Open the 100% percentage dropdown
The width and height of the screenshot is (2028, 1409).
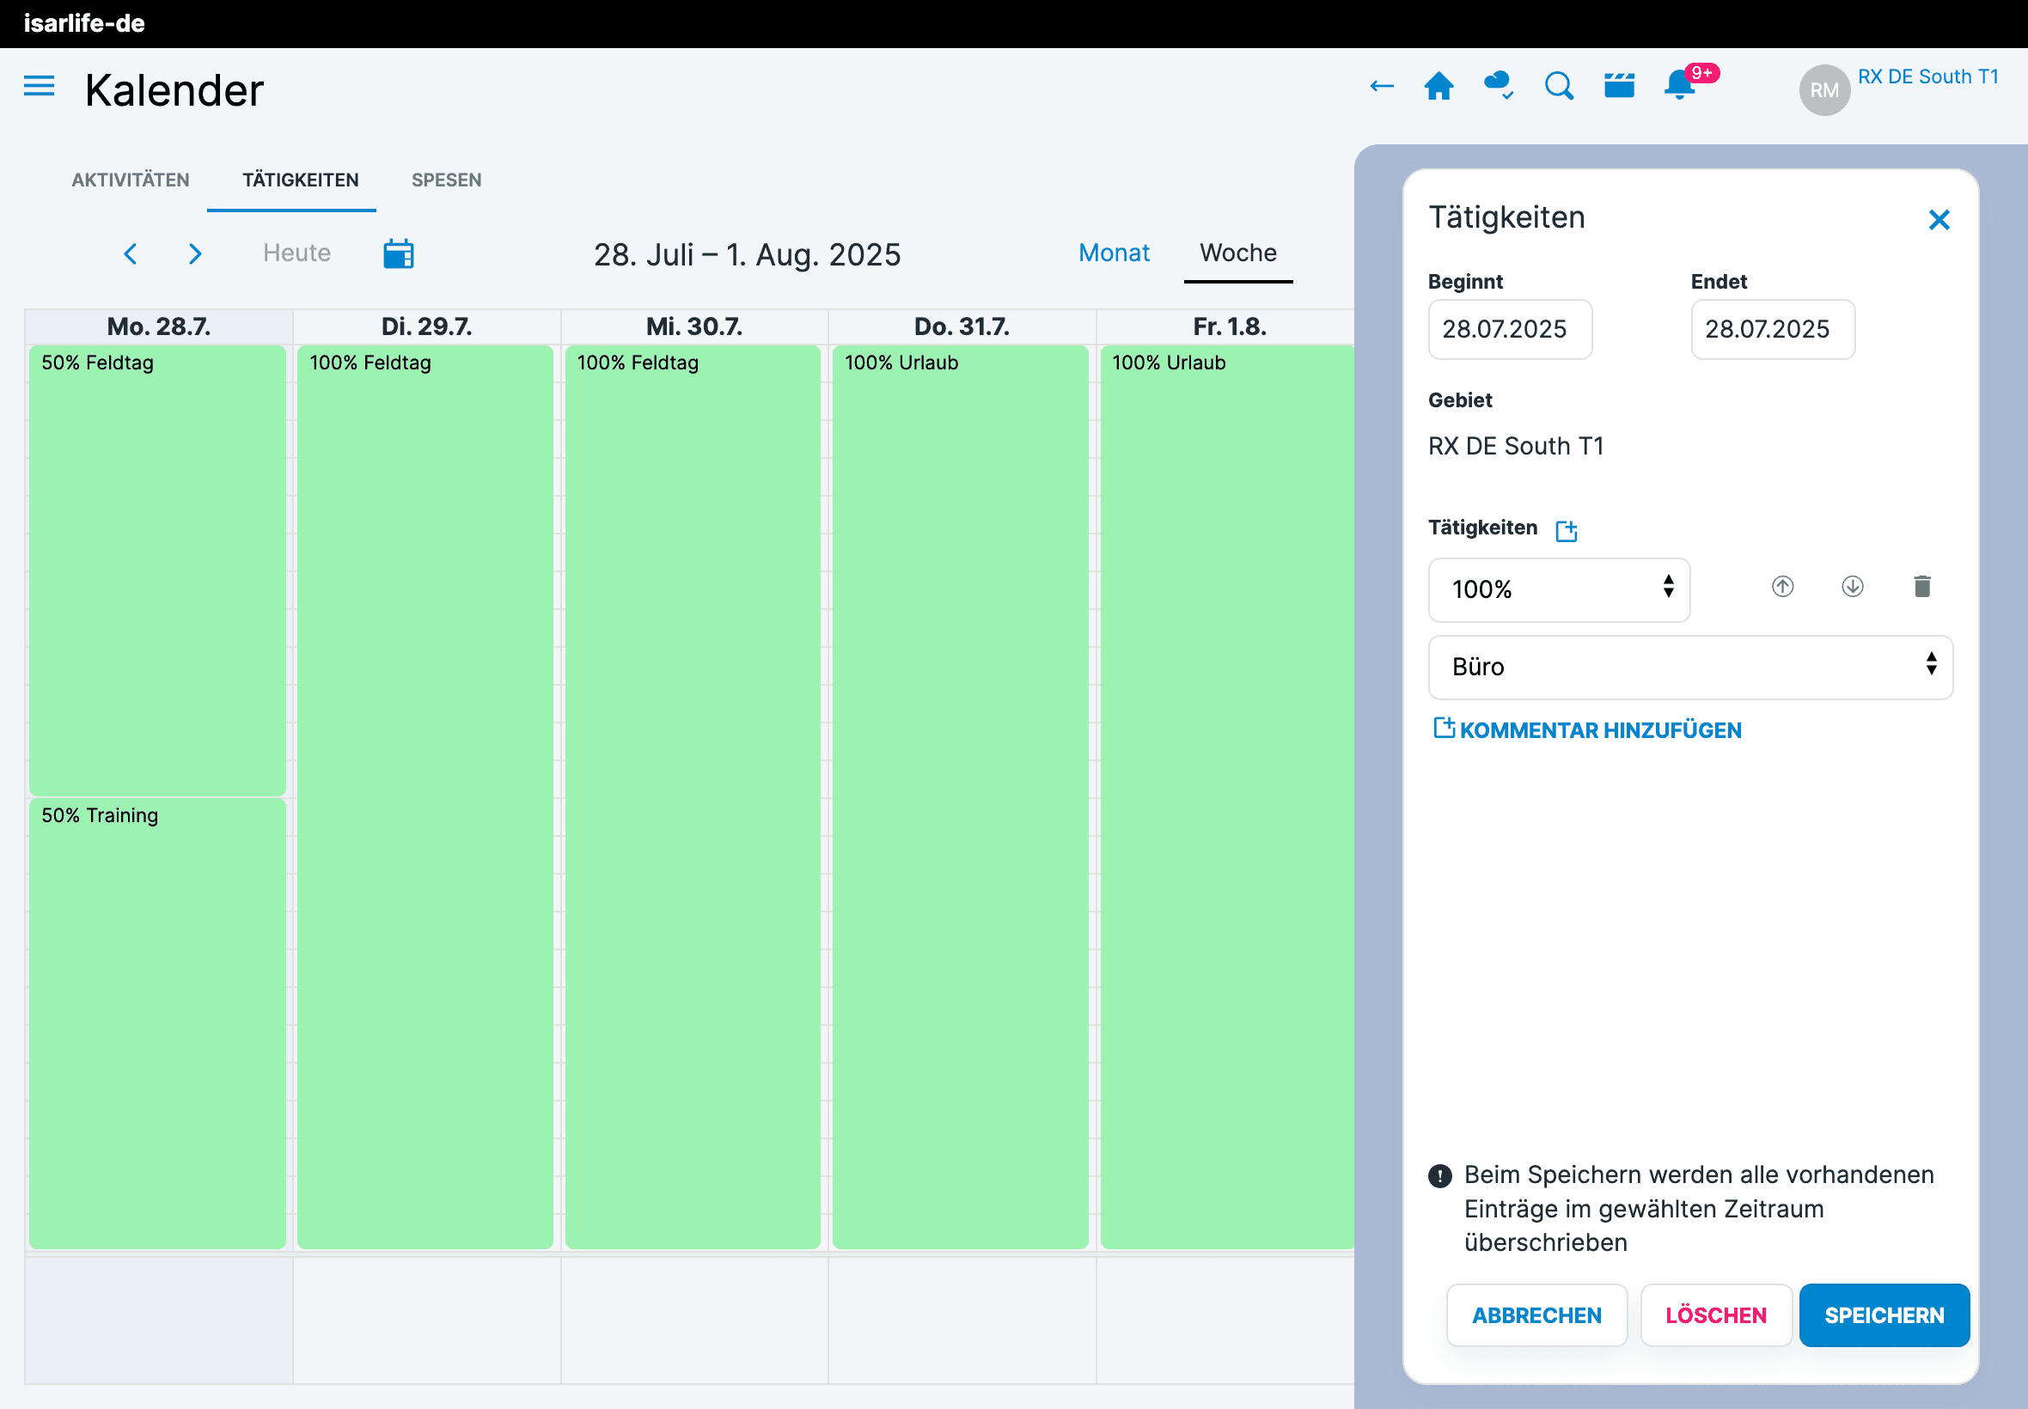1558,589
